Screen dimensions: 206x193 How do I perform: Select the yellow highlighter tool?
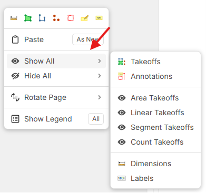tap(85, 18)
